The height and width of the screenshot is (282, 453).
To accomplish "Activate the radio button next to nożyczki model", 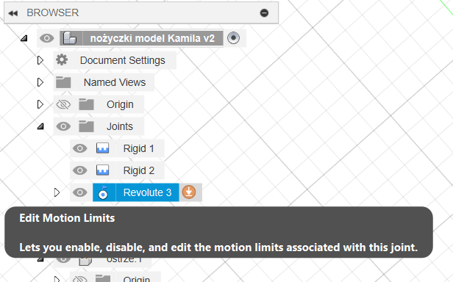I will [x=233, y=37].
